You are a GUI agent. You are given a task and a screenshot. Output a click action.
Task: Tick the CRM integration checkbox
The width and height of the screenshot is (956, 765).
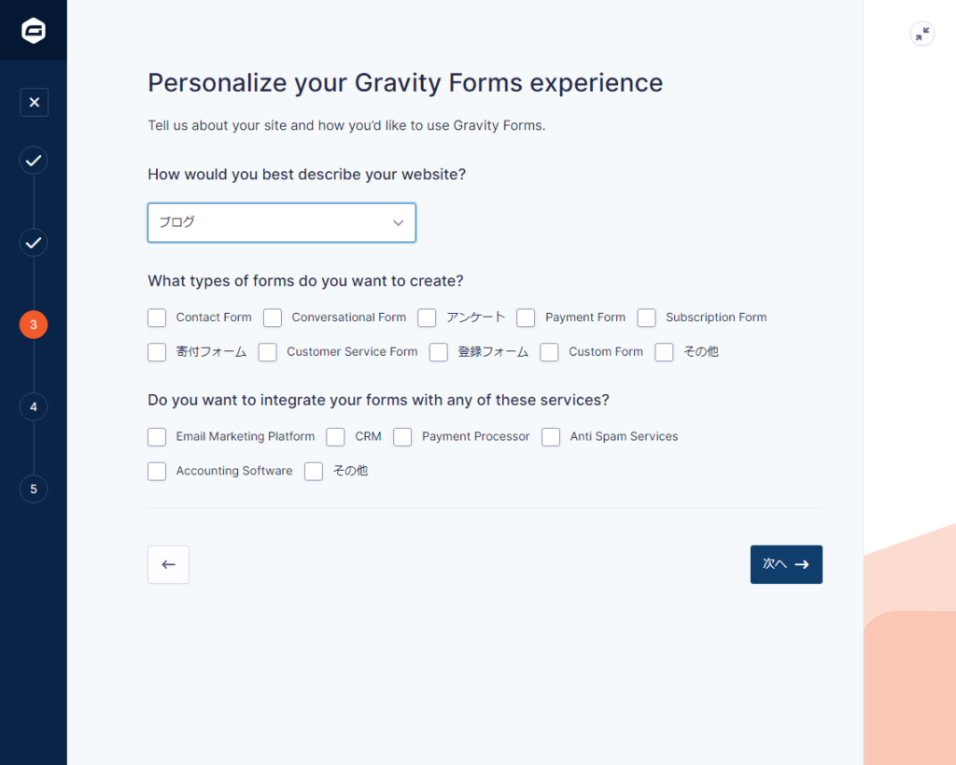coord(335,436)
